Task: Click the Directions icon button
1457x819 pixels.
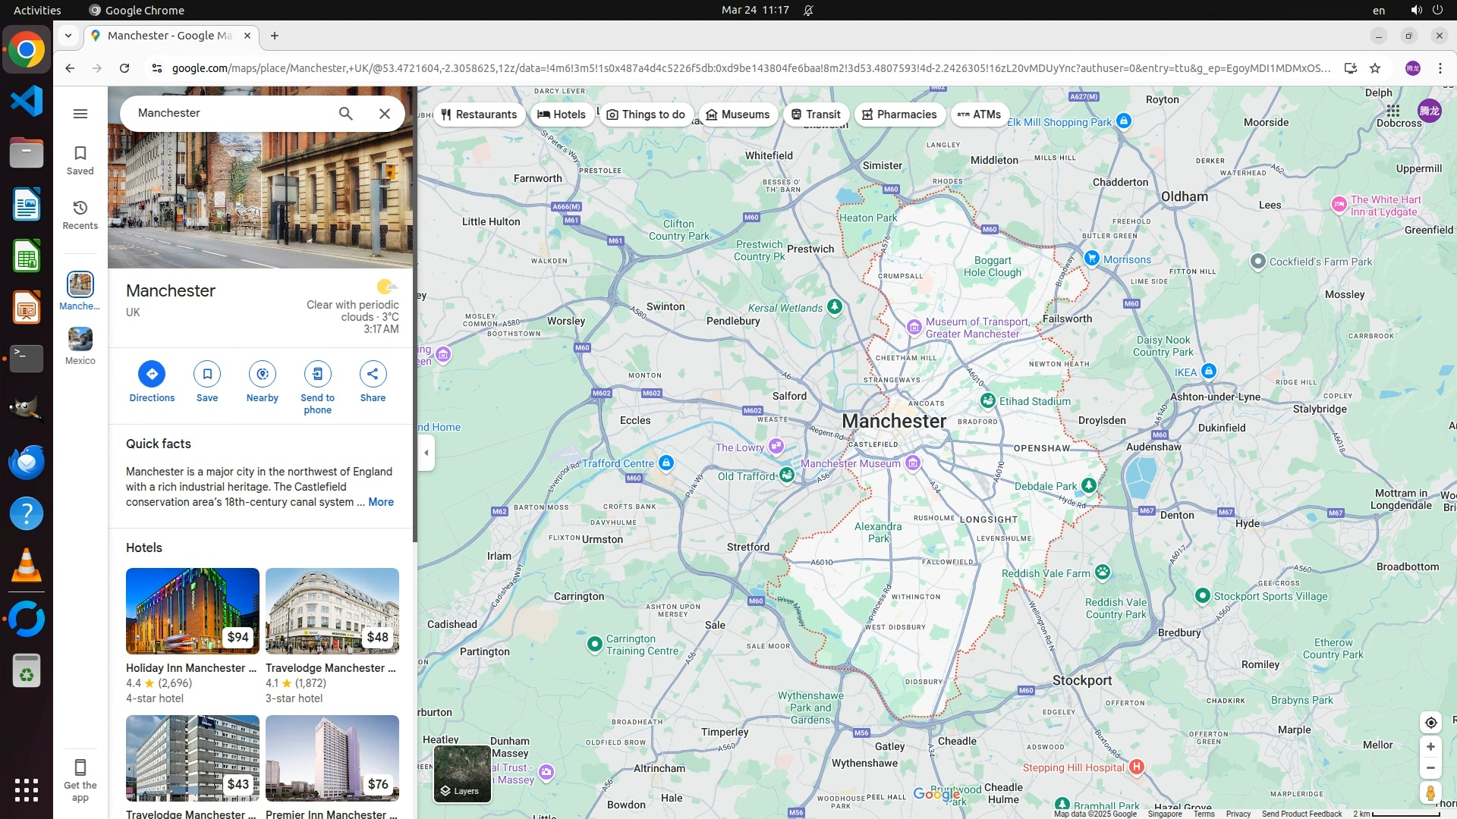Action: pos(152,374)
